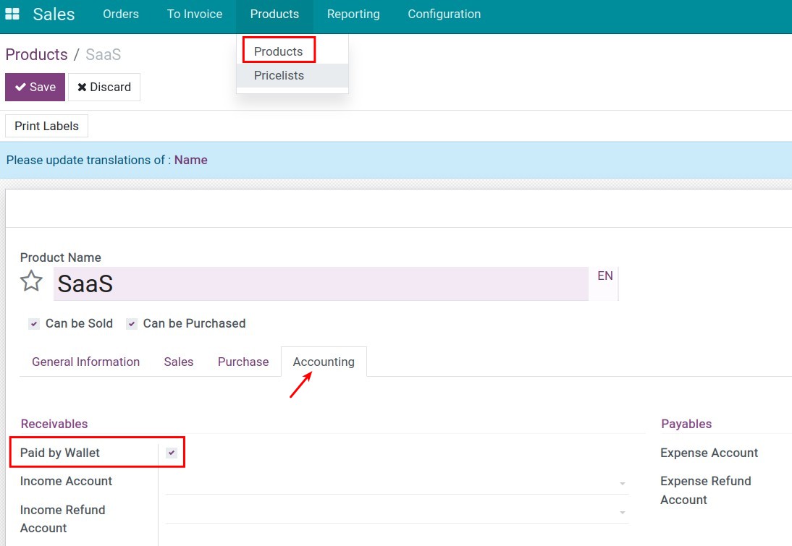Open the Income Refund Account dropdown
The height and width of the screenshot is (546, 792).
621,511
